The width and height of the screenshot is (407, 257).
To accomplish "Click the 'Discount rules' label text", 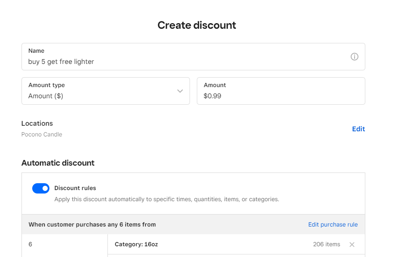I will point(75,188).
